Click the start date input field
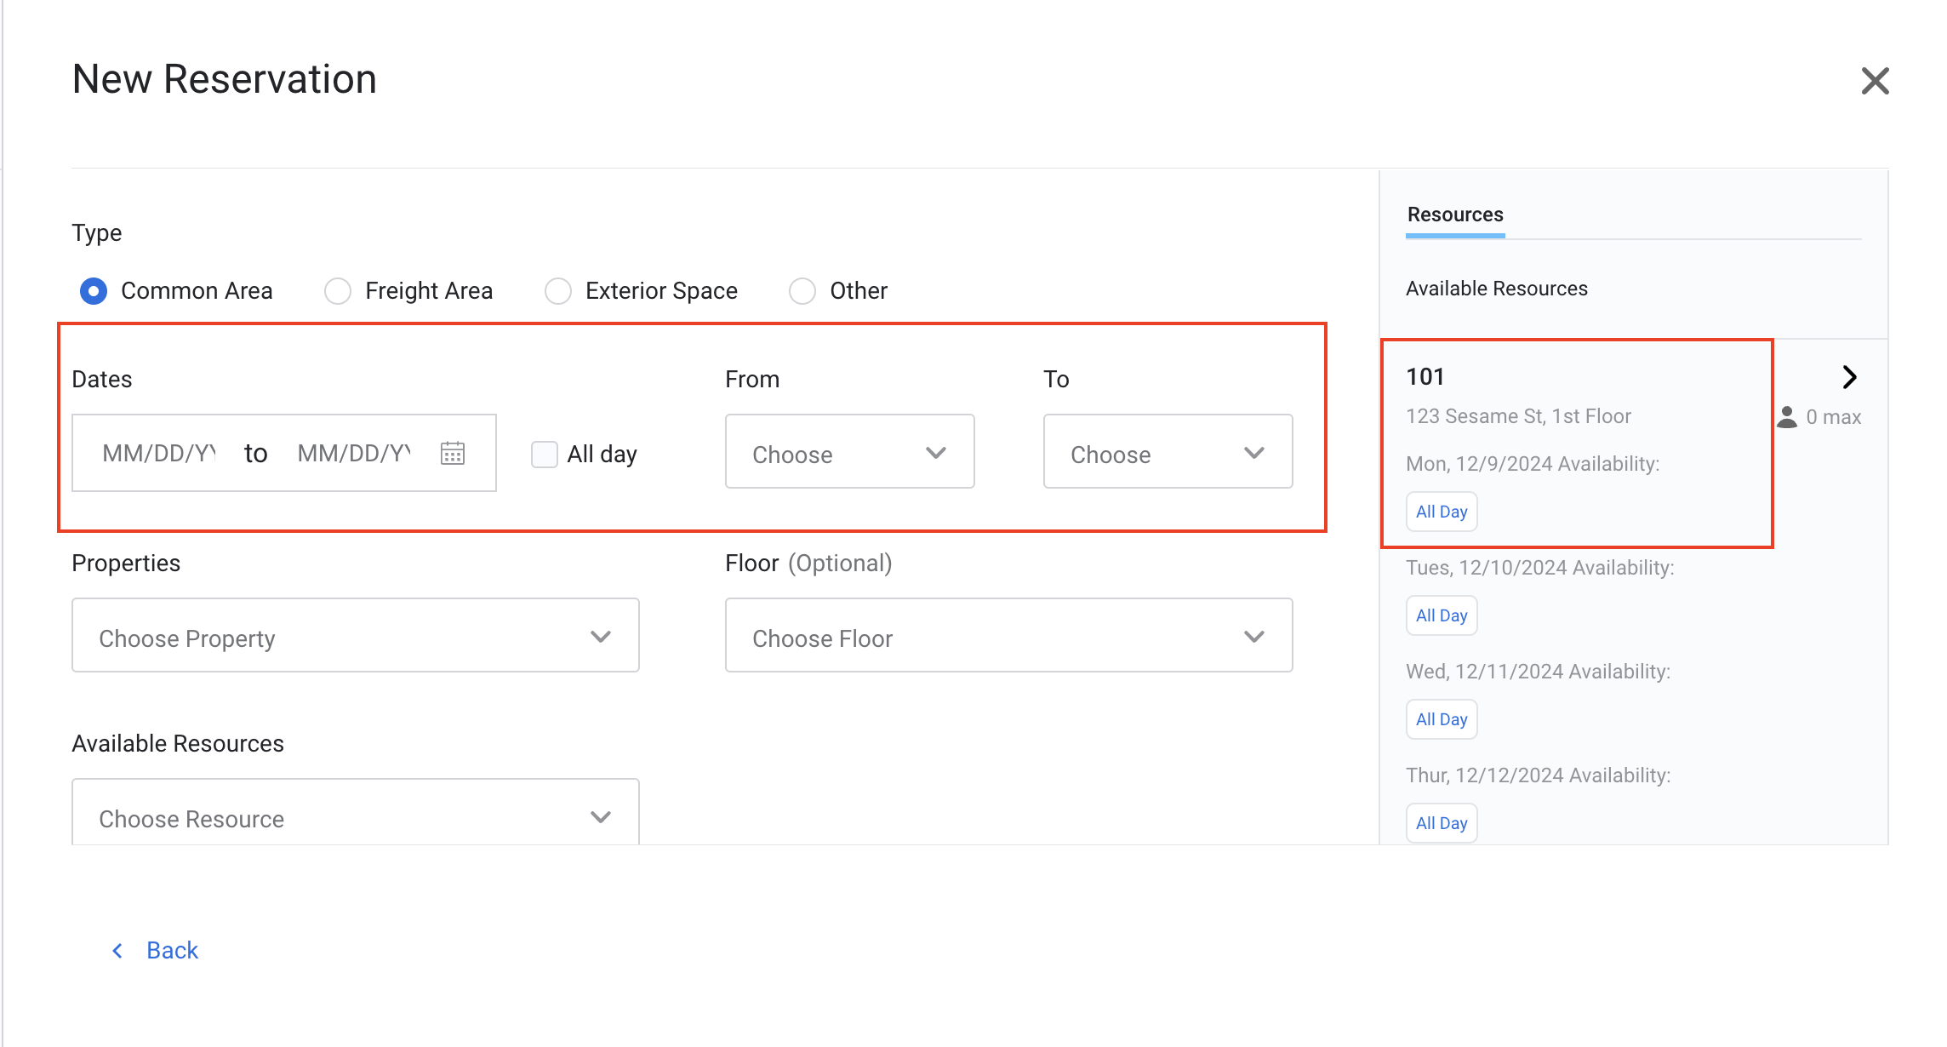The image size is (1947, 1047). (159, 453)
